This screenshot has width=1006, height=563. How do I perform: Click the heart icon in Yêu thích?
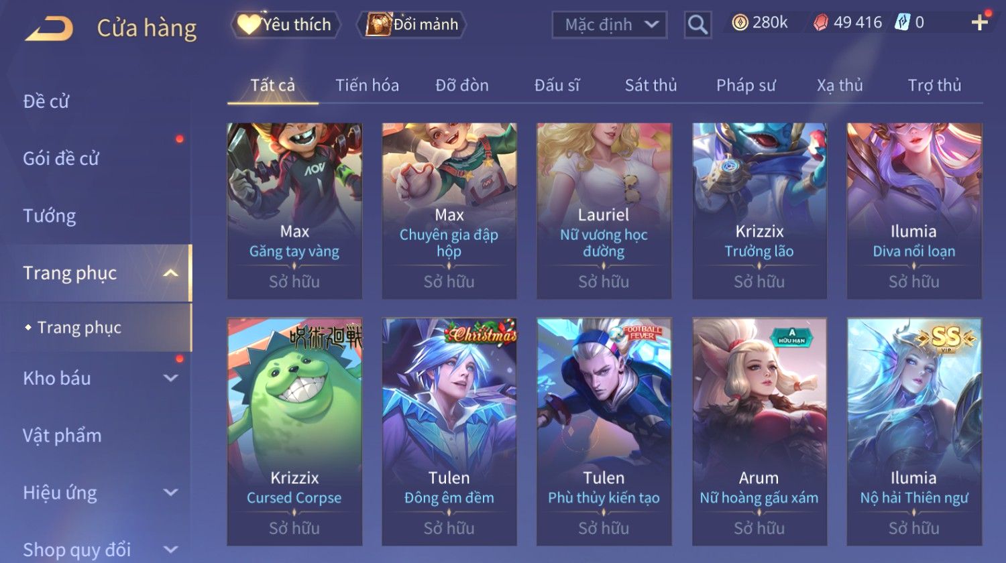(249, 25)
